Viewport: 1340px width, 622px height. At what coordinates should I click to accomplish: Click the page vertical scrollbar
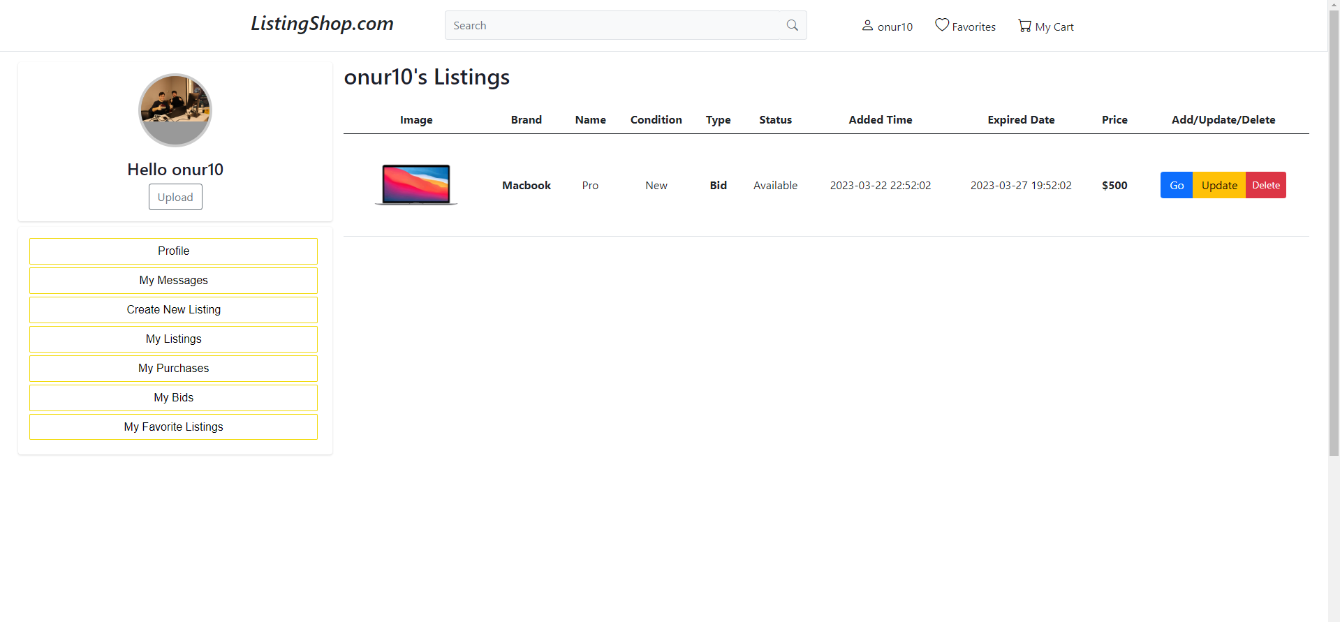[1334, 234]
